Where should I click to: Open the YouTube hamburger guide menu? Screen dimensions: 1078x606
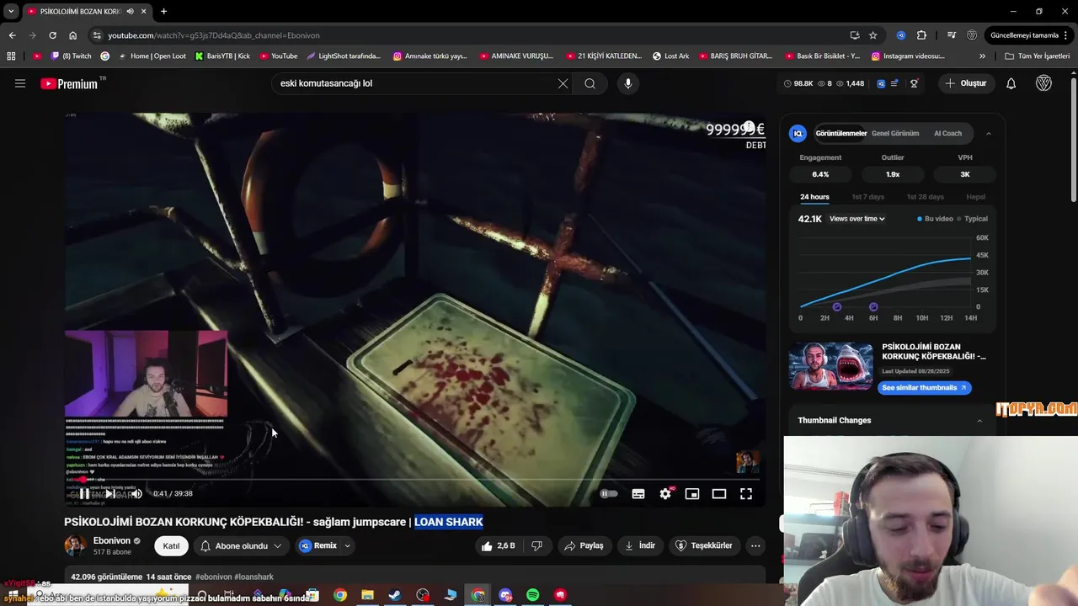[x=20, y=83]
